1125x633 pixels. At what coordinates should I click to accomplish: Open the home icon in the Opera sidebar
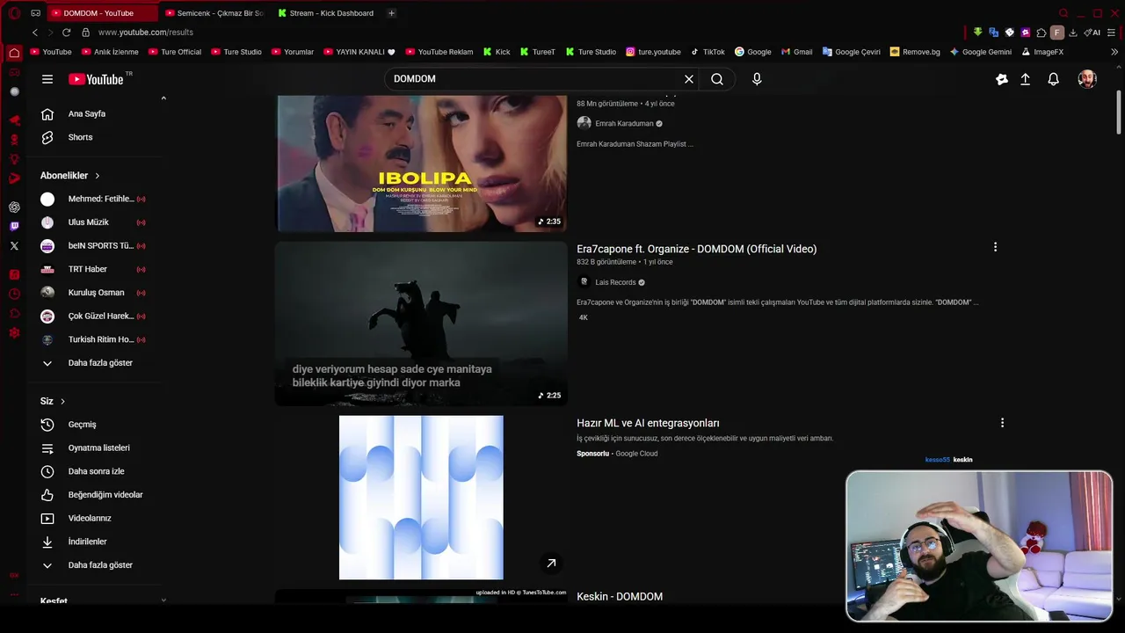14,53
